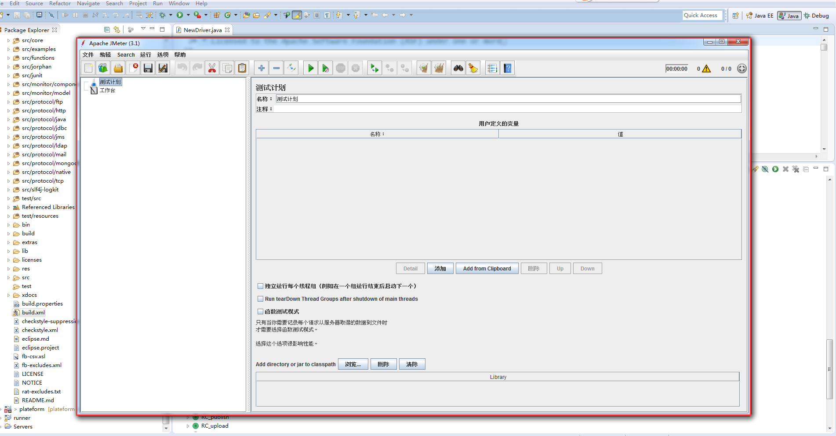Expand the RC_upload item at bottom
836x436 pixels.
pyautogui.click(x=188, y=426)
